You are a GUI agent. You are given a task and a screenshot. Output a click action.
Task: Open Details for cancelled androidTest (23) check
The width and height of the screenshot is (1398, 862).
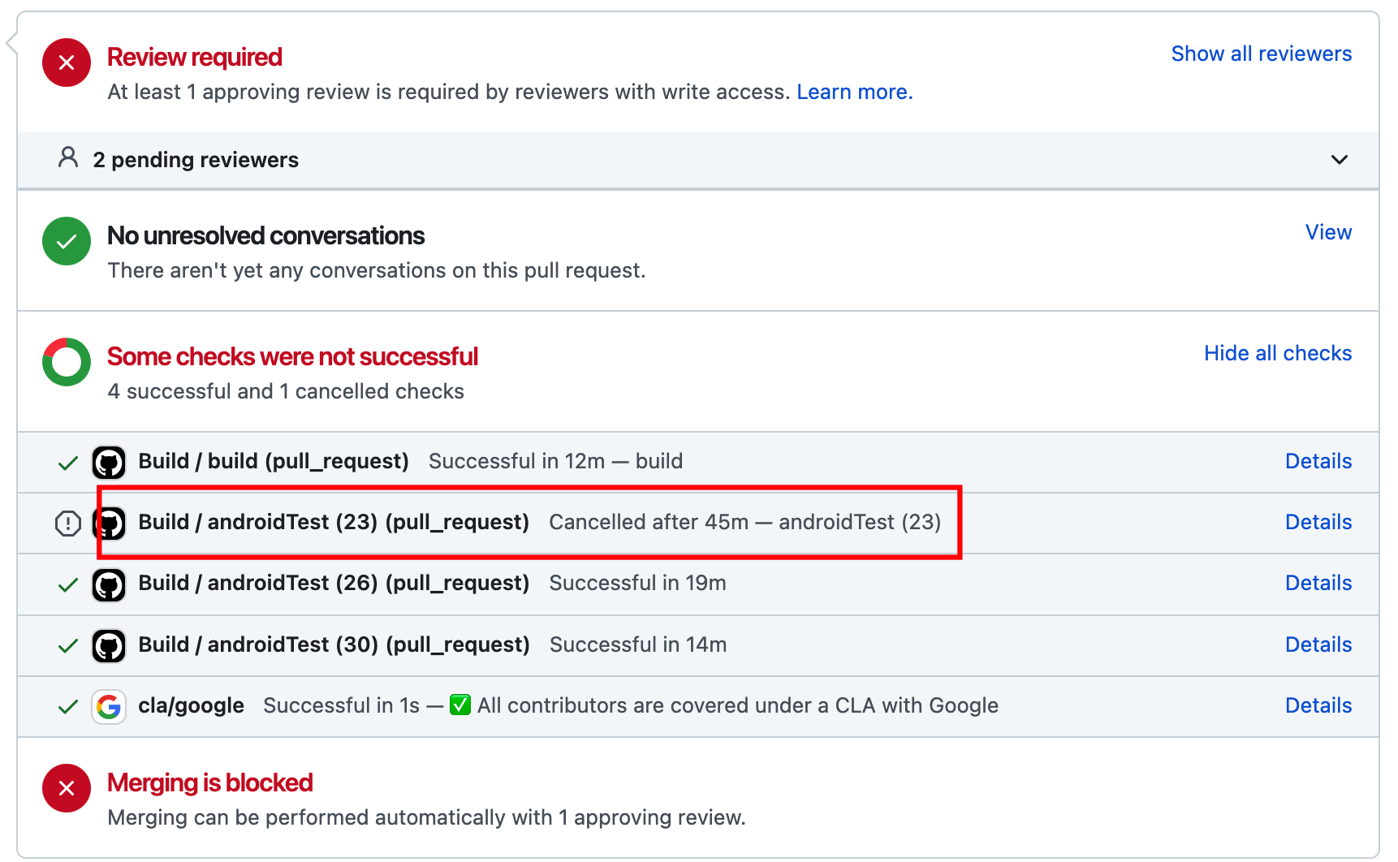1318,522
